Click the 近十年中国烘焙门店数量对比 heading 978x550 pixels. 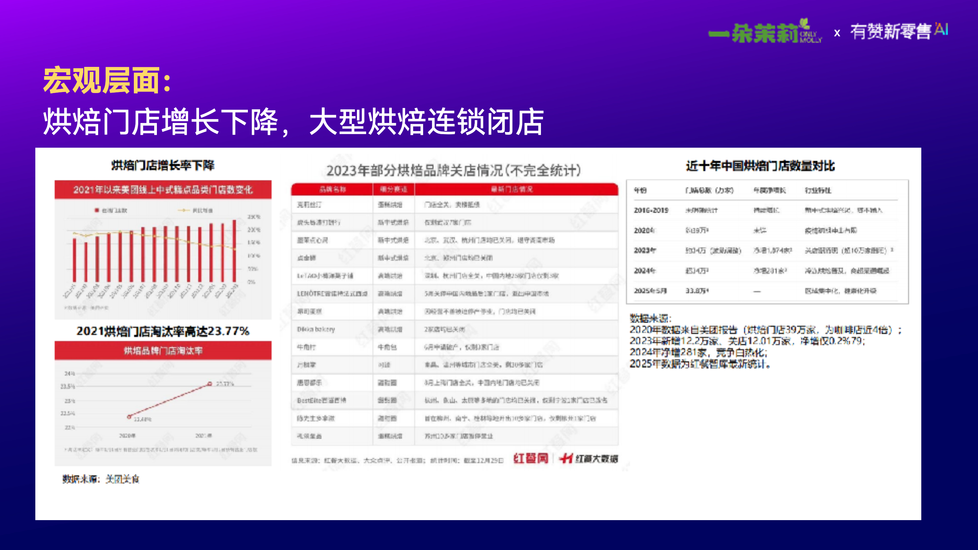click(x=760, y=166)
